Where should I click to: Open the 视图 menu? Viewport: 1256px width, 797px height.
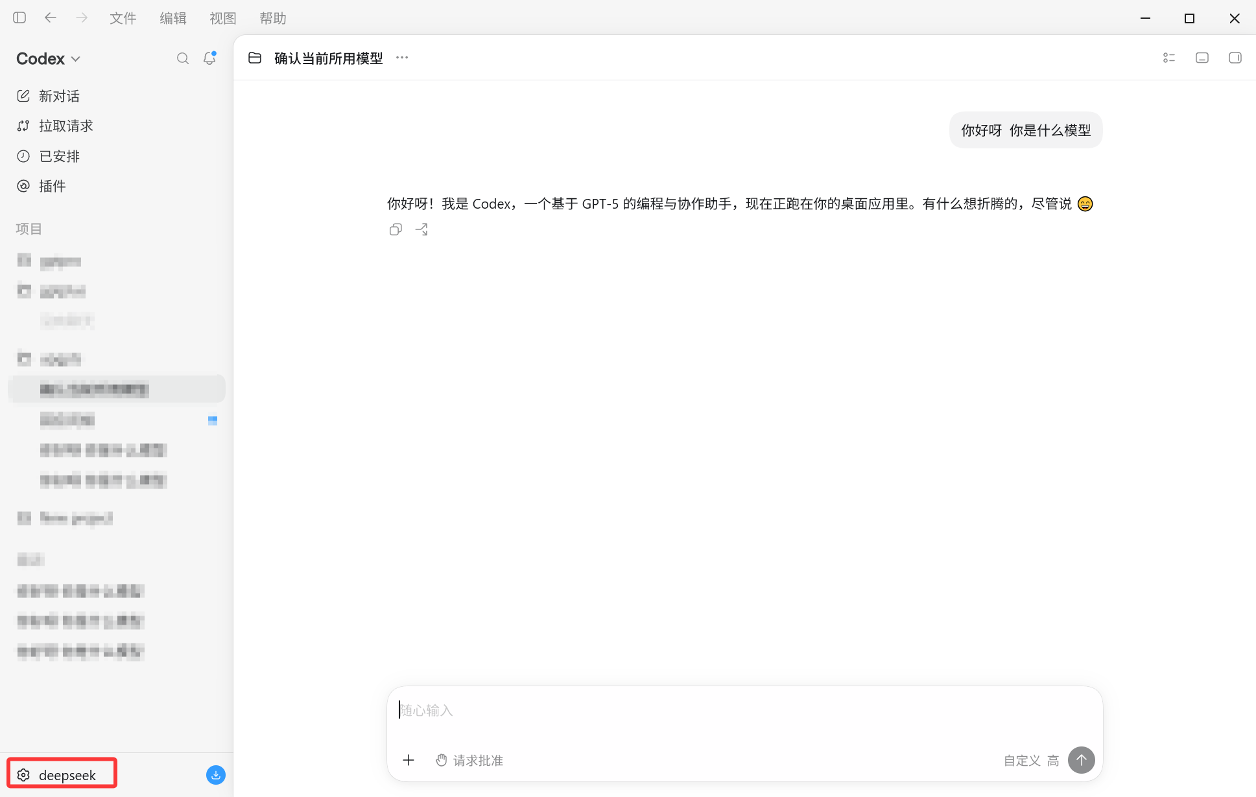(x=223, y=18)
